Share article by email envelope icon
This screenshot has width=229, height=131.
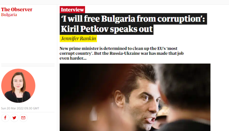pyautogui.click(x=23, y=118)
